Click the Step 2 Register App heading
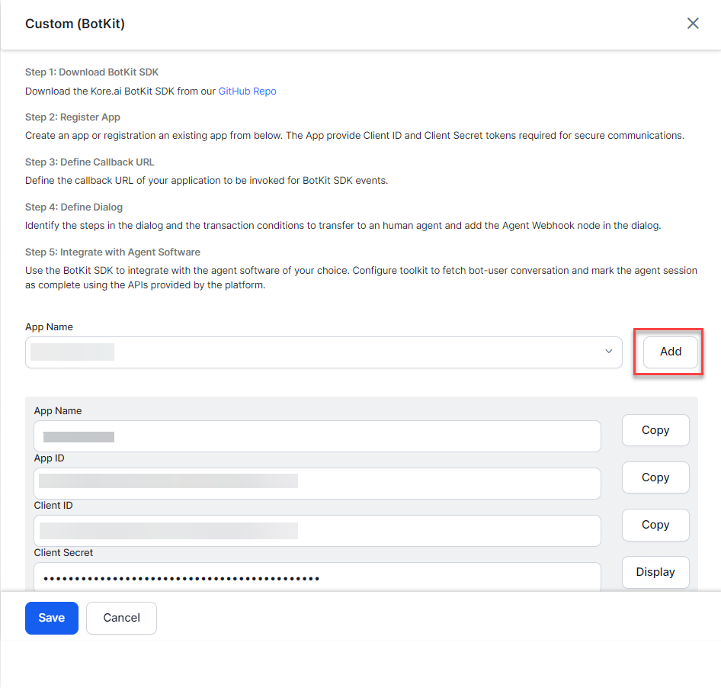Image resolution: width=721 pixels, height=688 pixels. [x=72, y=117]
